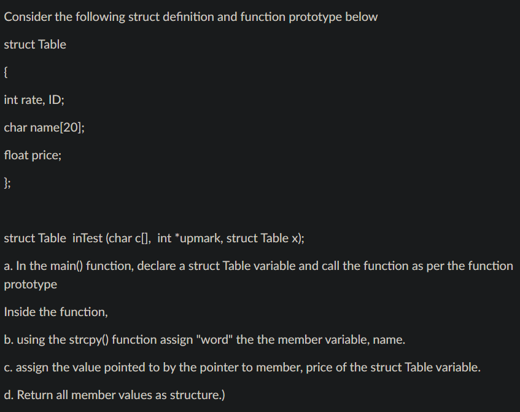Click the word 'prototype' on the wrapped line

click(x=31, y=285)
